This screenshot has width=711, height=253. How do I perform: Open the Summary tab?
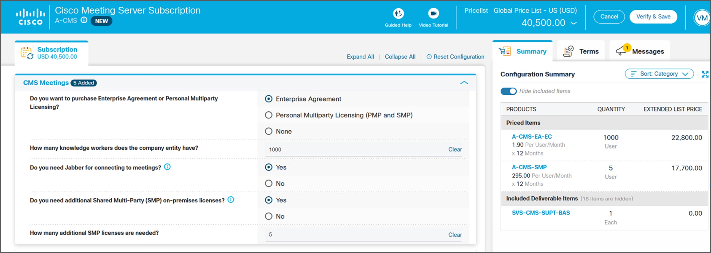523,51
